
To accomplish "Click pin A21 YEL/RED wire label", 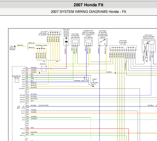I will pos(34,112).
